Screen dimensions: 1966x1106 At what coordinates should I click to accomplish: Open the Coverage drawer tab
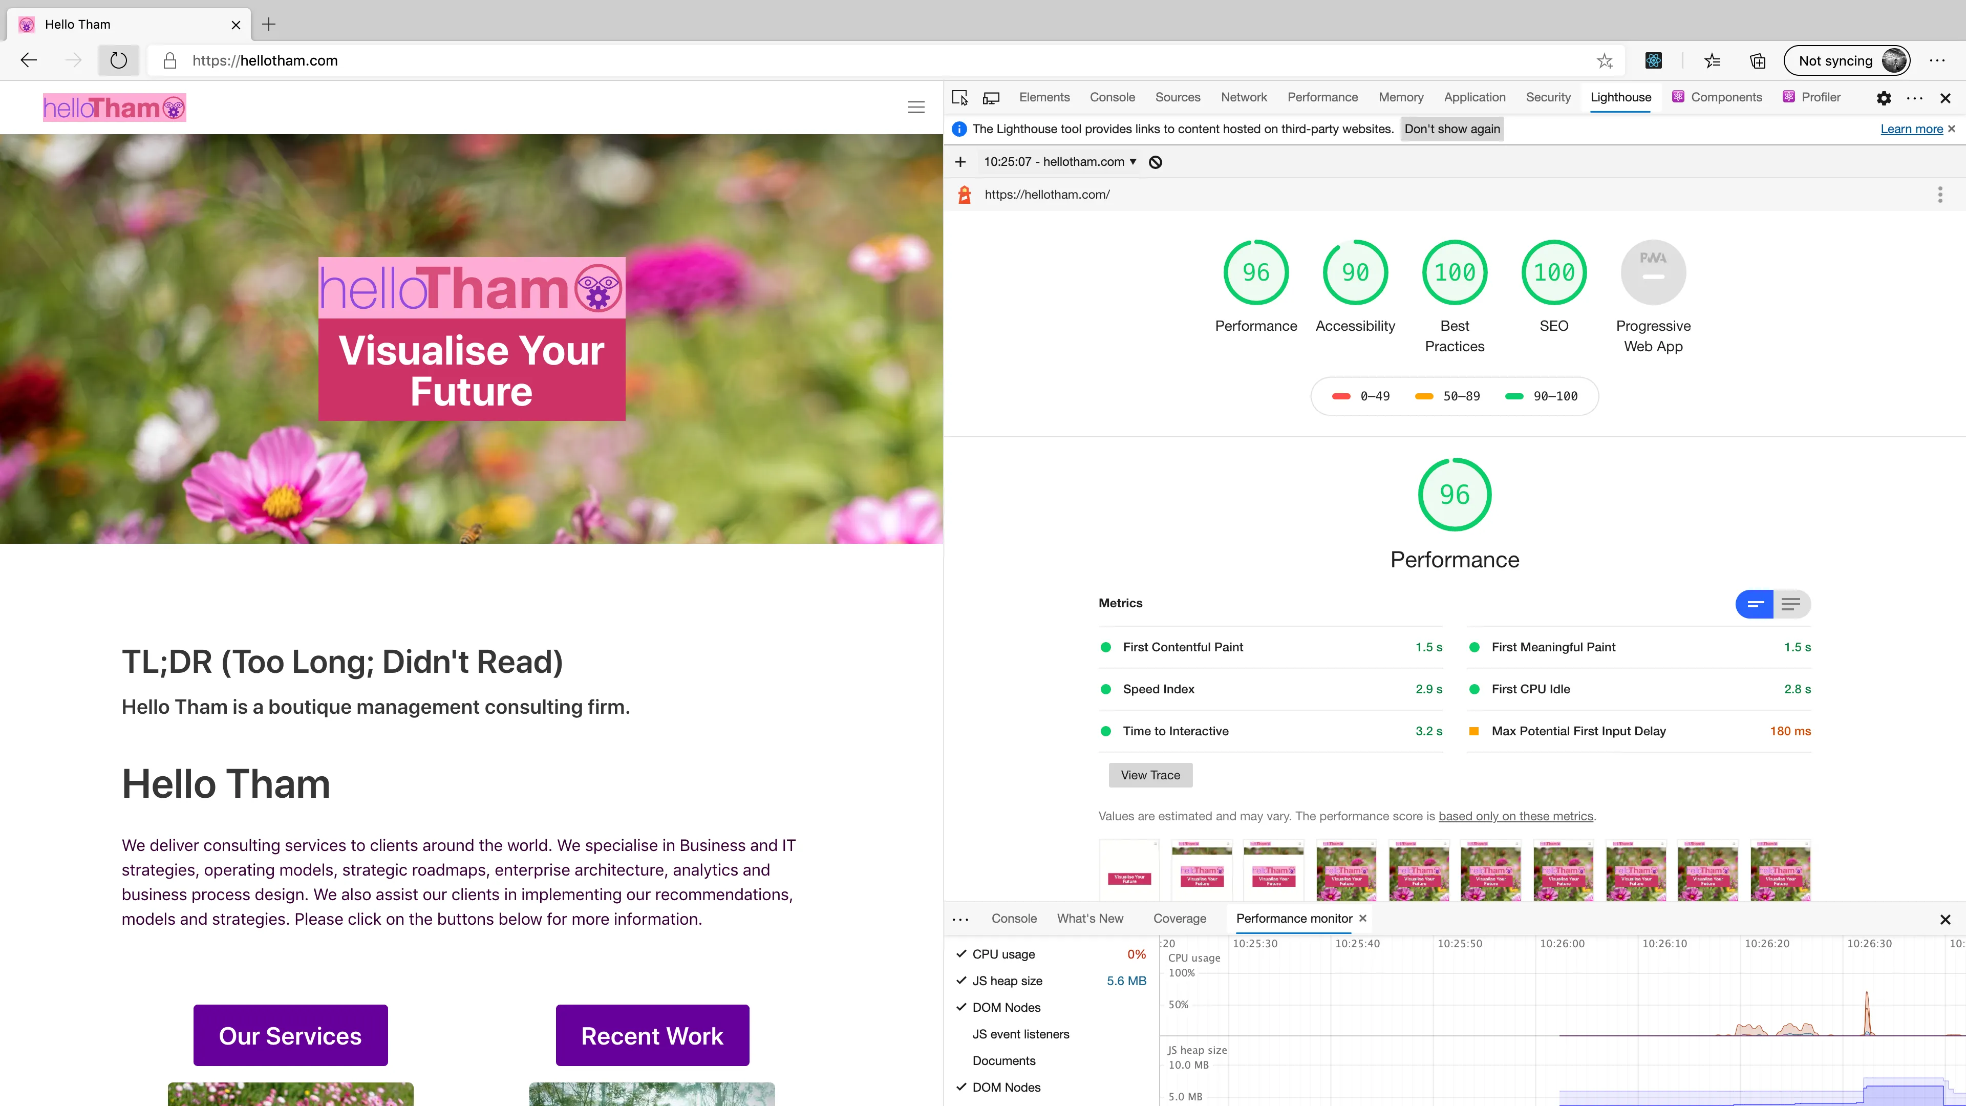pos(1179,919)
